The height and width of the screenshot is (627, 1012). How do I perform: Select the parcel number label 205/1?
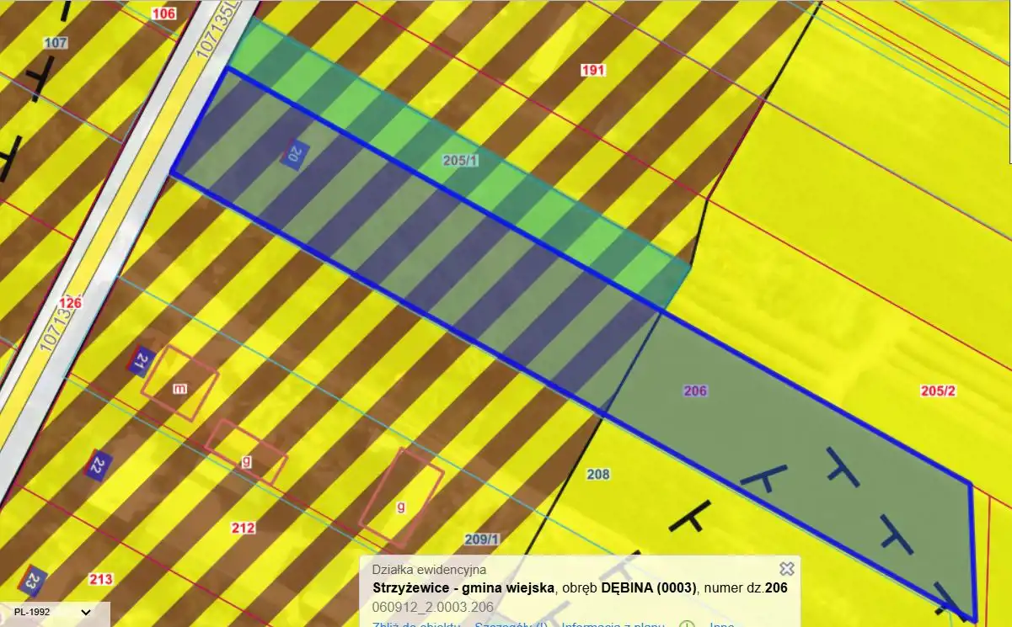pos(460,160)
